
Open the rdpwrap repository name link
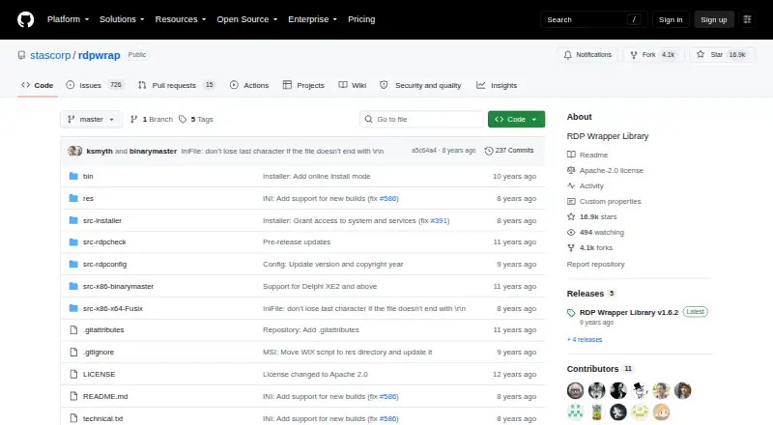point(100,55)
